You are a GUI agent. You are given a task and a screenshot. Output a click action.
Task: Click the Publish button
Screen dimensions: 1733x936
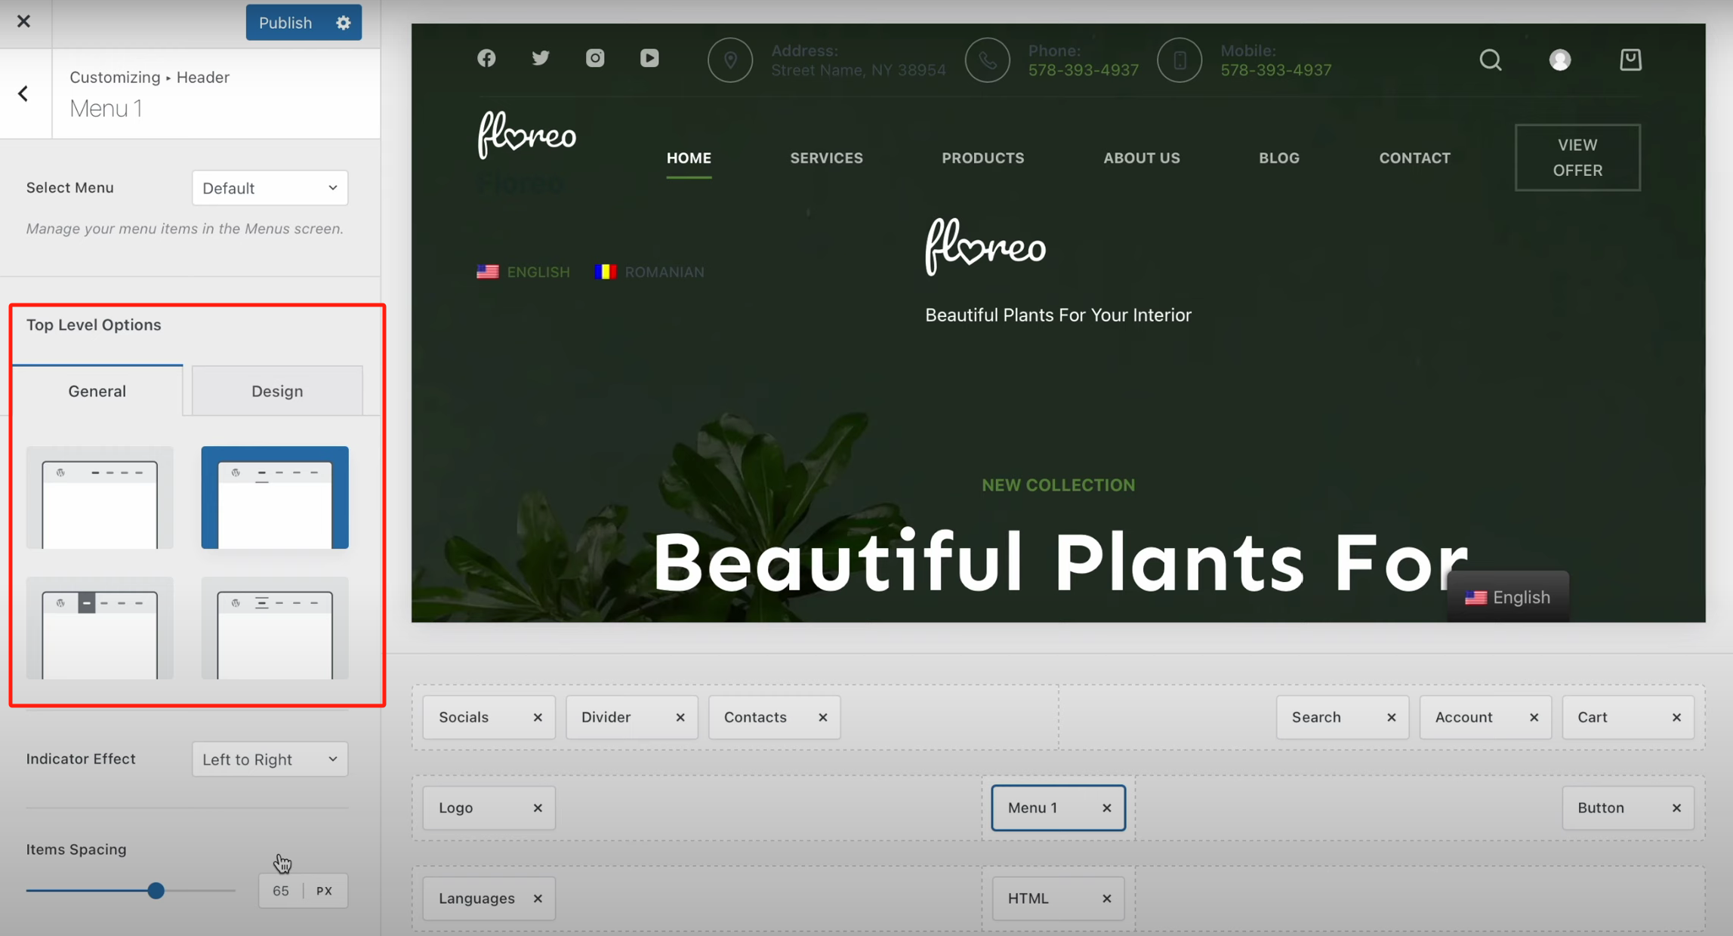tap(285, 23)
